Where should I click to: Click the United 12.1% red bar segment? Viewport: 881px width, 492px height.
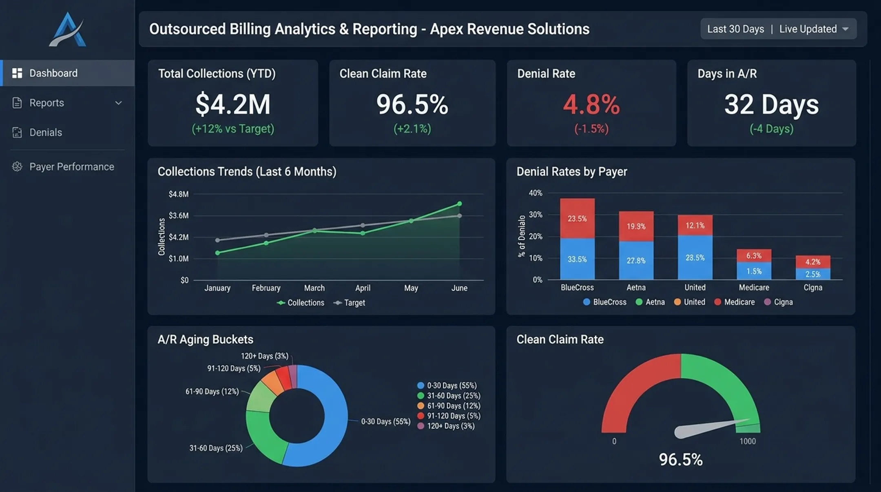click(x=695, y=225)
